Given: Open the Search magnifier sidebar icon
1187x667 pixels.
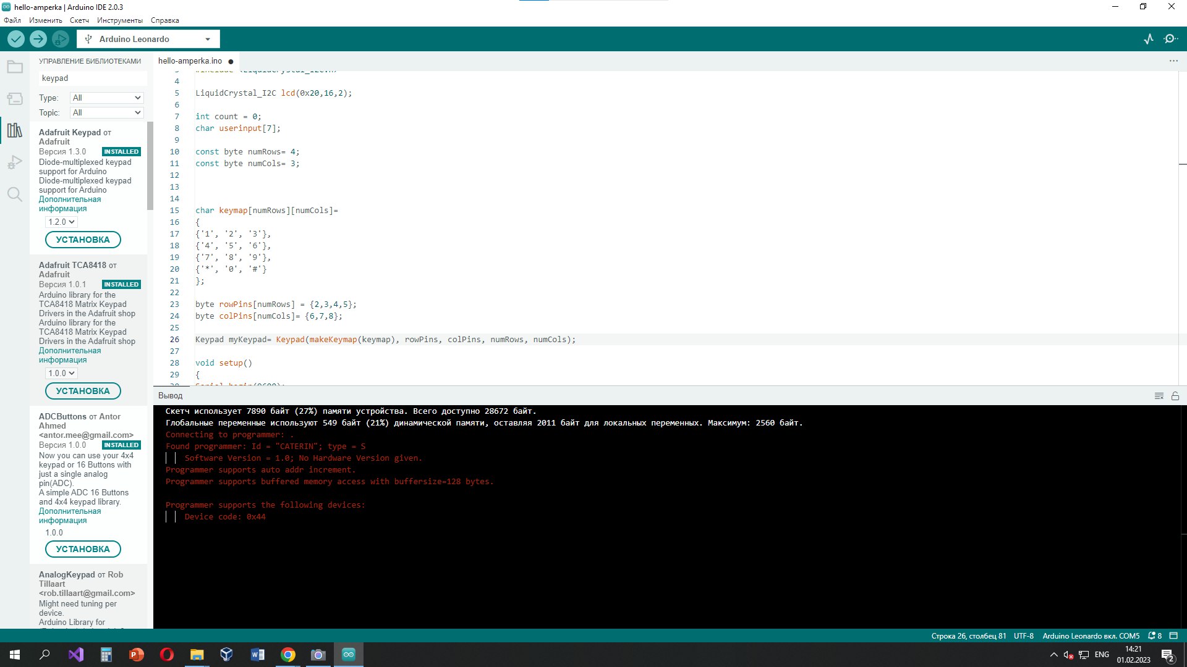Looking at the screenshot, I should pos(15,195).
